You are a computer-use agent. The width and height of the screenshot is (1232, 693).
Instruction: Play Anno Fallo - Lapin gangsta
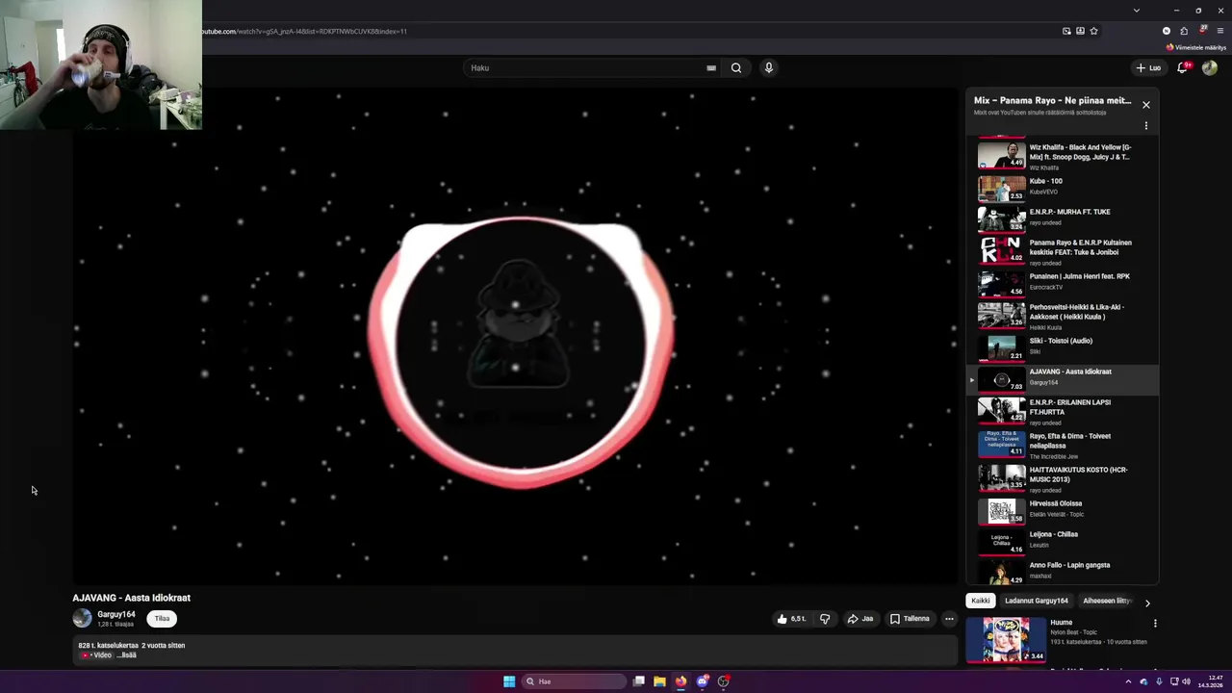click(x=1063, y=571)
